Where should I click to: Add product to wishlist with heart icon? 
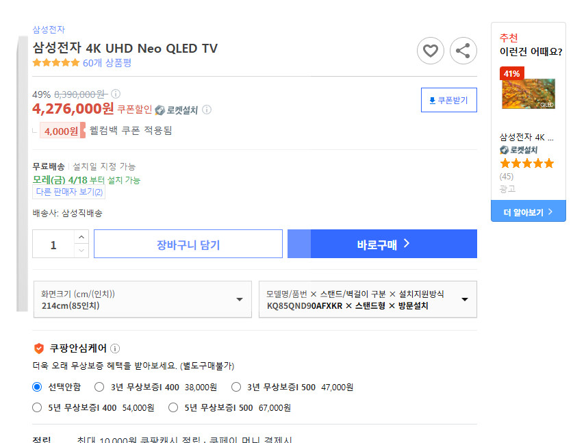[430, 51]
